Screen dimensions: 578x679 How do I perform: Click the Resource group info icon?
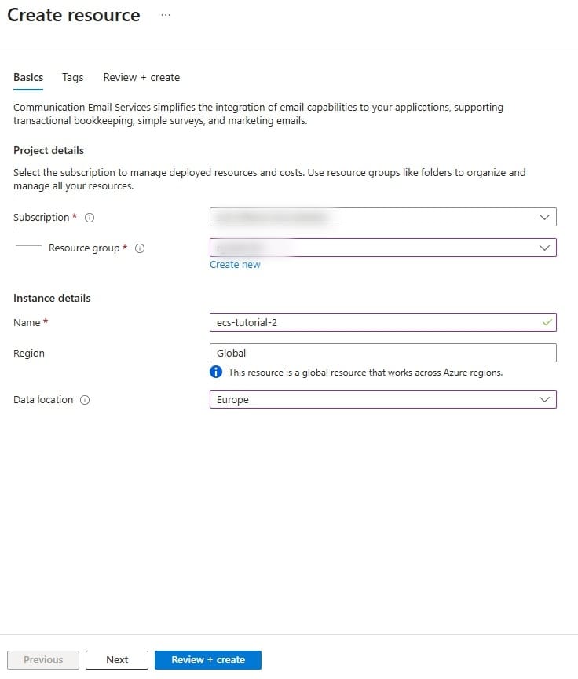tap(140, 248)
